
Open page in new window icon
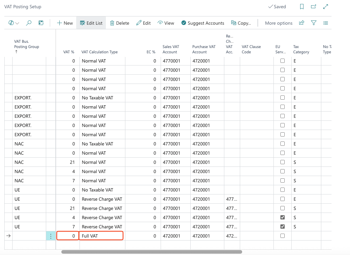pos(314,7)
